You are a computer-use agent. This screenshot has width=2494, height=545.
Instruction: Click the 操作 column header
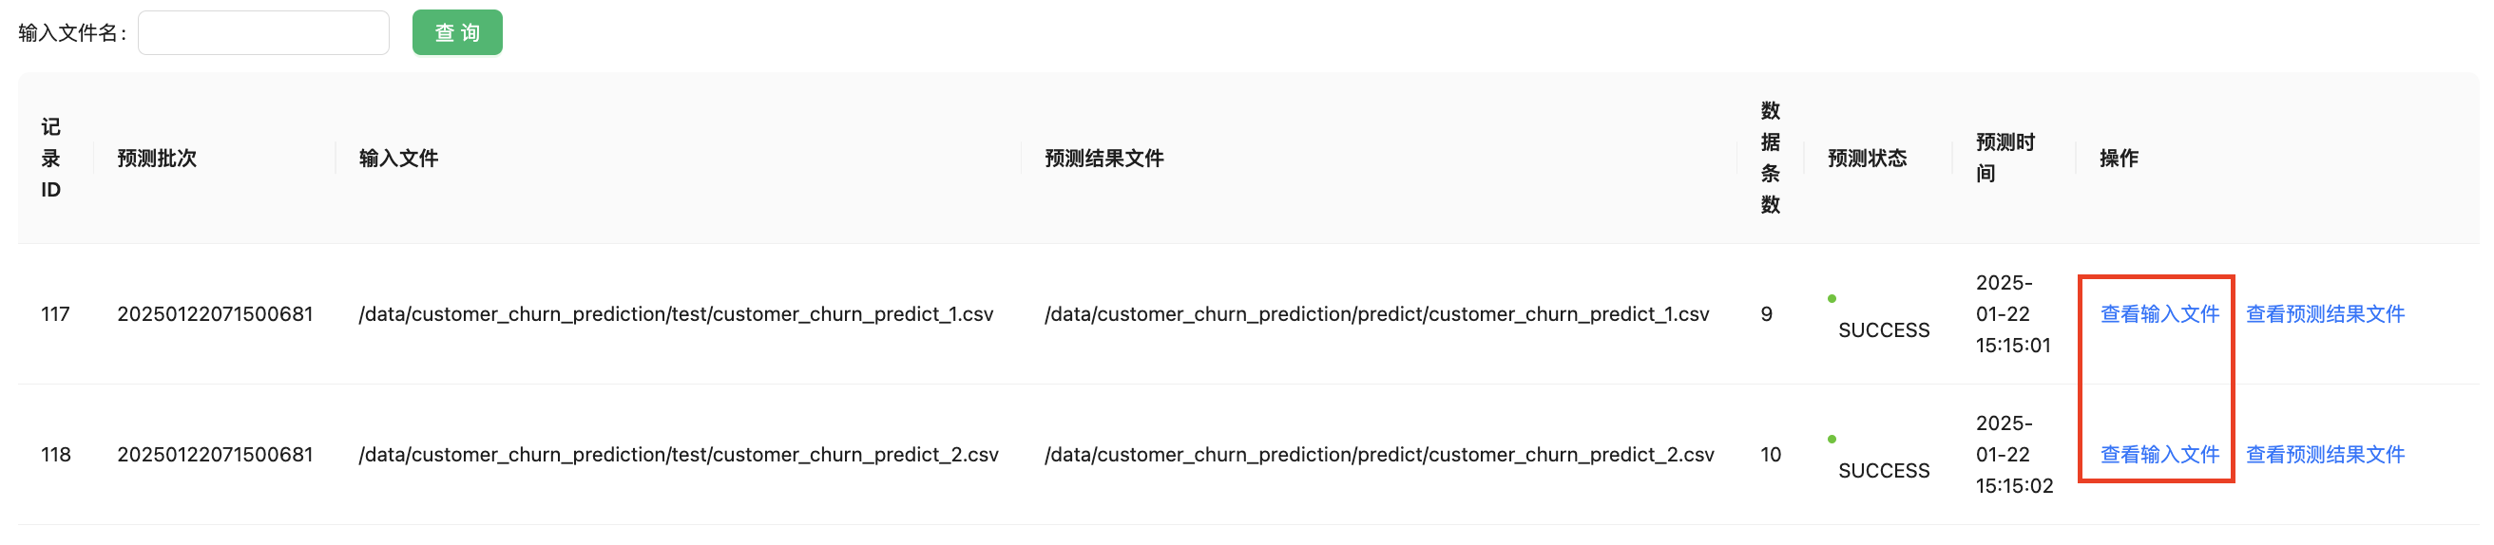[2119, 159]
